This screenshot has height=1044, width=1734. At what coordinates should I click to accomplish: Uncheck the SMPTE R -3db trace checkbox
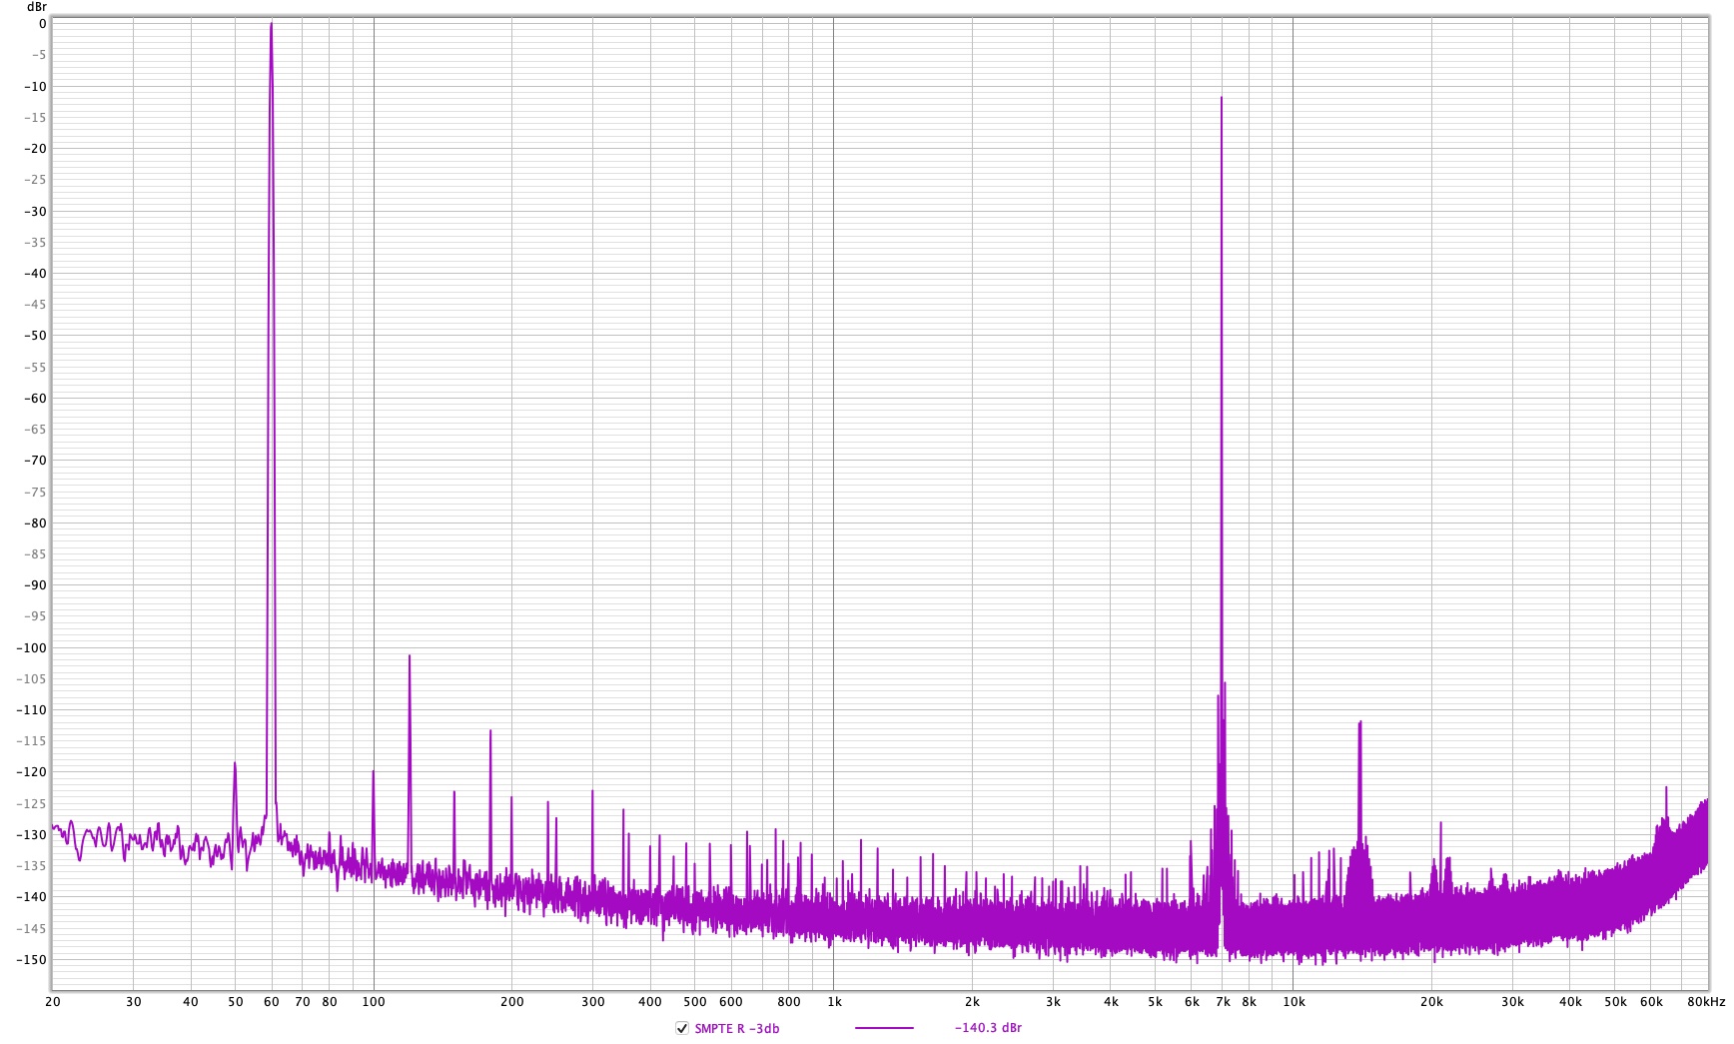pyautogui.click(x=682, y=1028)
